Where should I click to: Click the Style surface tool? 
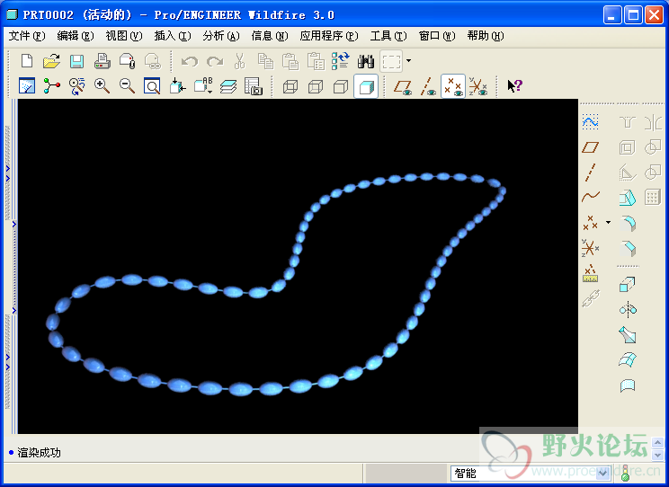coord(628,385)
